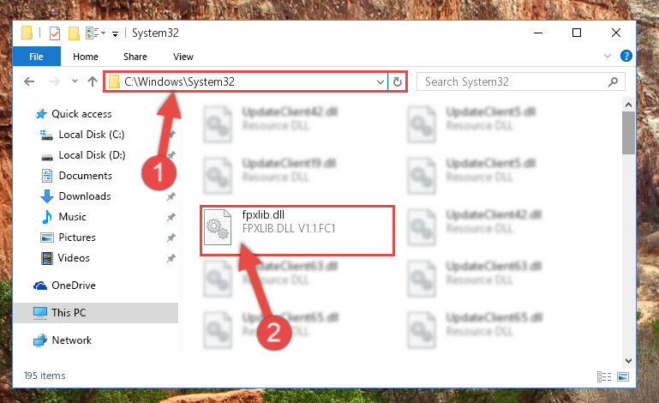Image resolution: width=659 pixels, height=403 pixels.
Task: Expand the address bar history dropdown
Action: (380, 81)
